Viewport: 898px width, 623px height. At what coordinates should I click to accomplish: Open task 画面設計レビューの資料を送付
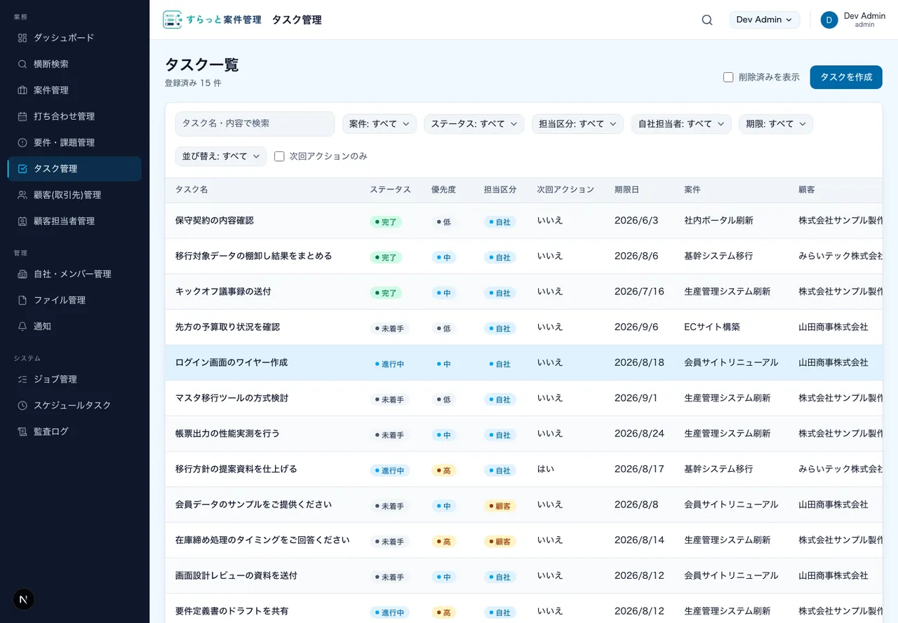236,576
